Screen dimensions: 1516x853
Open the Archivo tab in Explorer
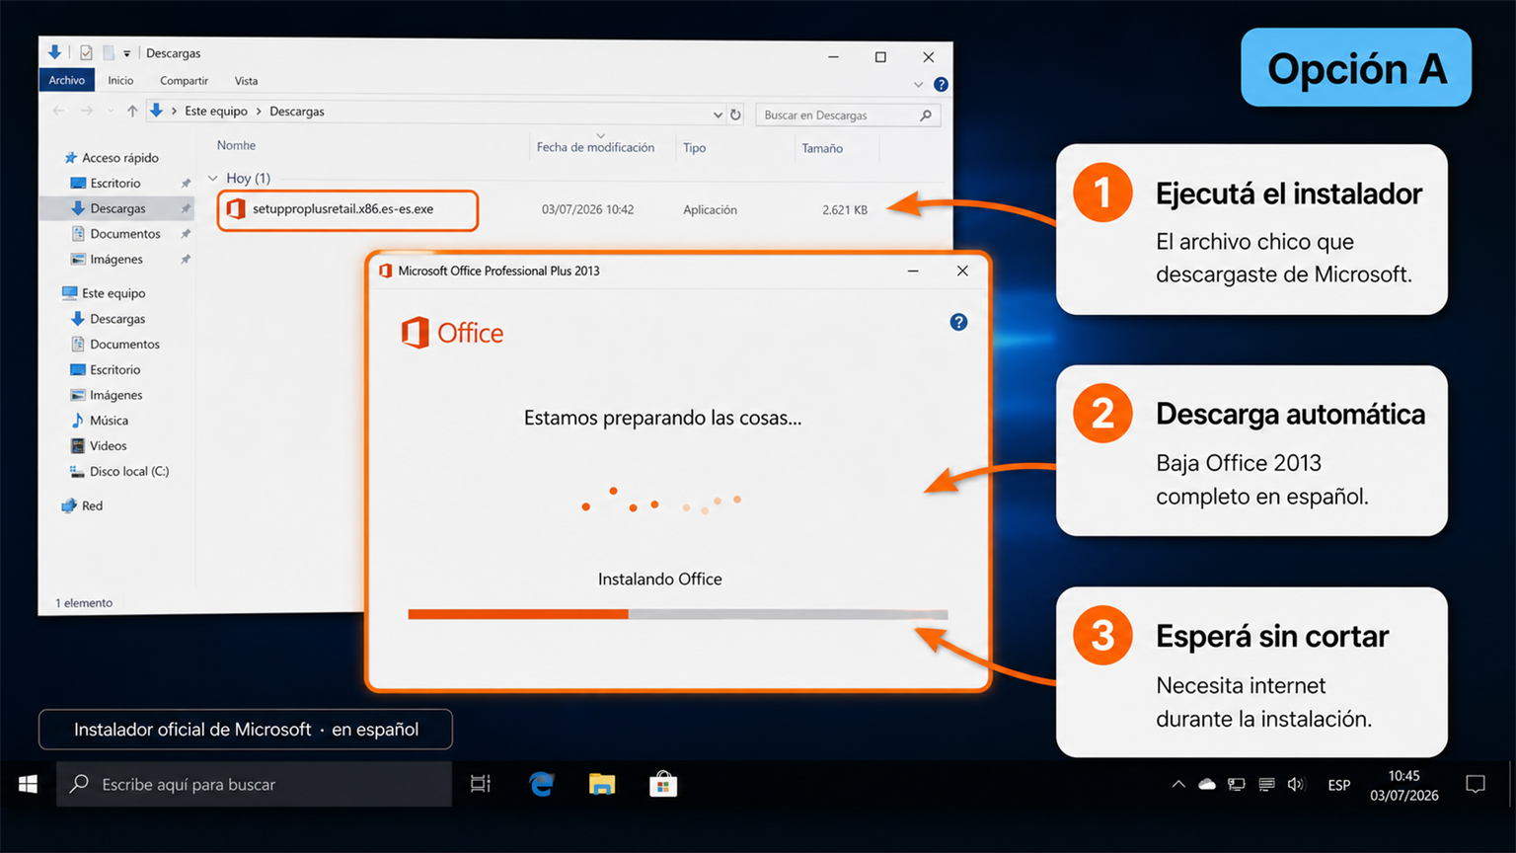(67, 80)
